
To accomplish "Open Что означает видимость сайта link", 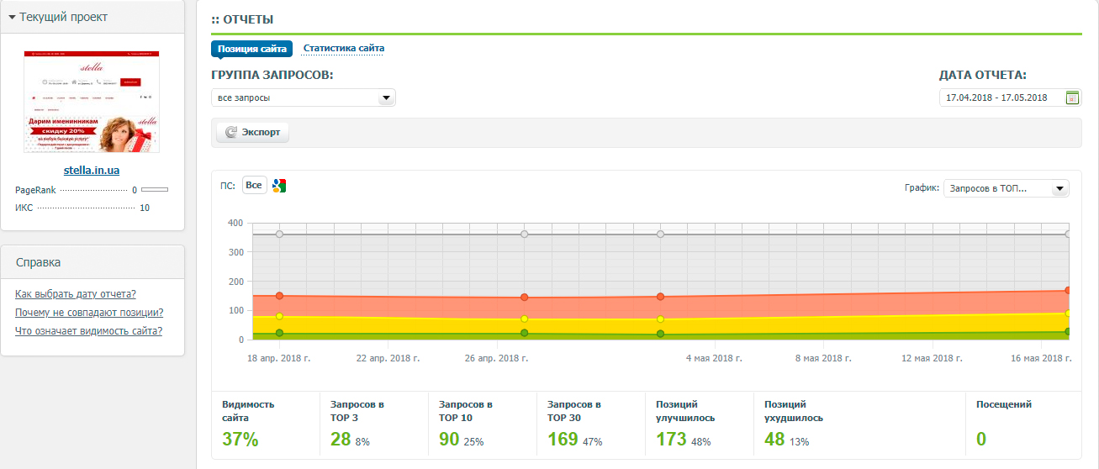I will [89, 331].
